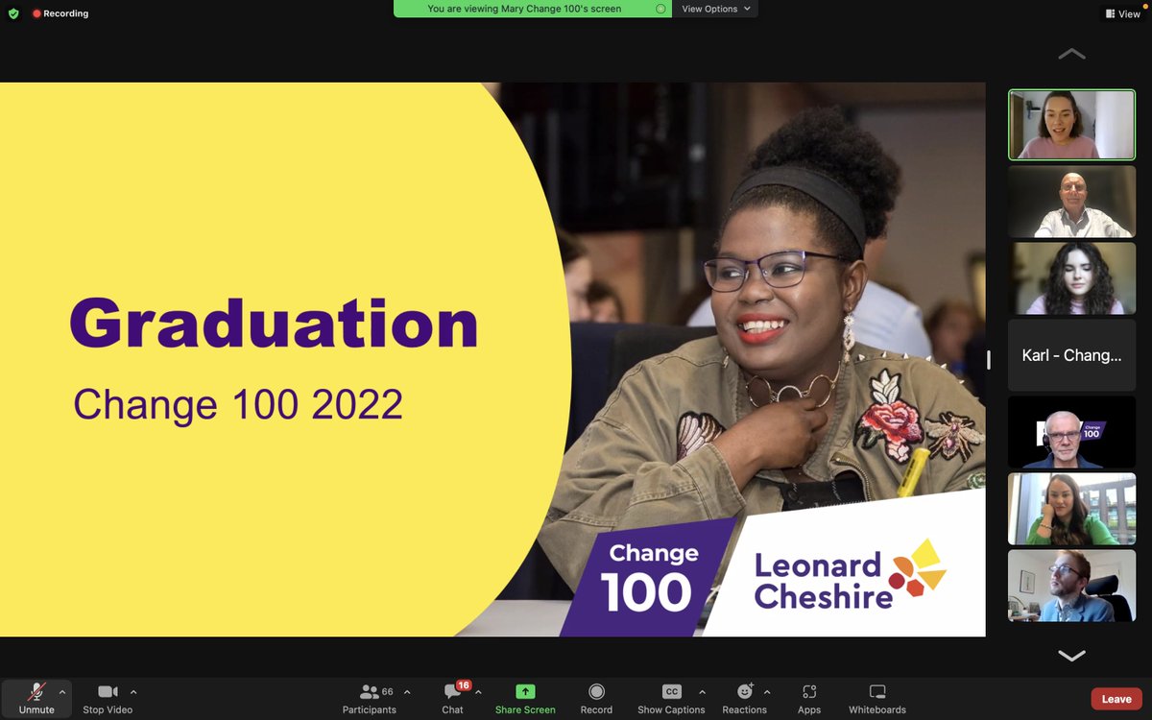Select Karl - Chang... participant tile
This screenshot has width=1152, height=720.
(1071, 355)
